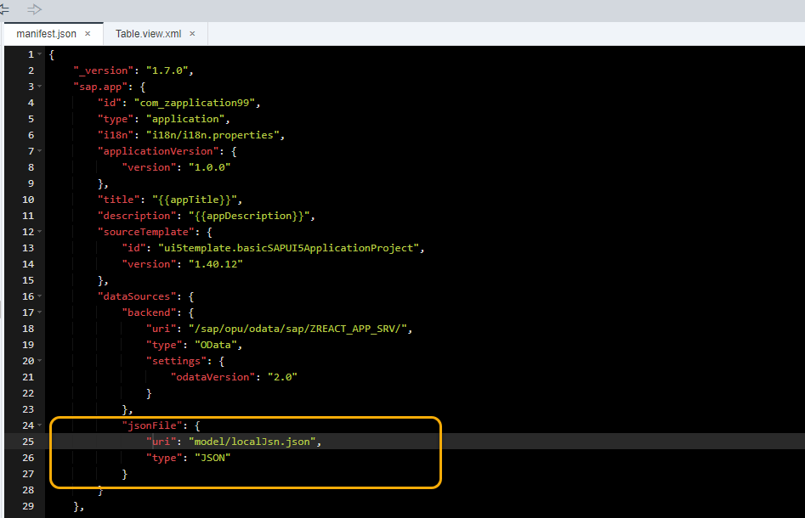Click the "application" type value
Screen dimensions: 805x518
(x=185, y=119)
